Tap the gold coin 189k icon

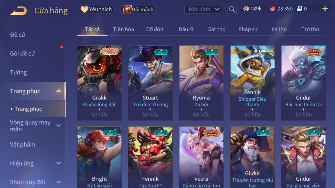click(246, 9)
